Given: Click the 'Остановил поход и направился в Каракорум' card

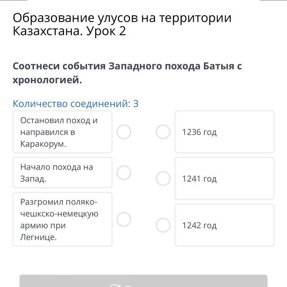Looking at the screenshot, I should pyautogui.click(x=62, y=132).
